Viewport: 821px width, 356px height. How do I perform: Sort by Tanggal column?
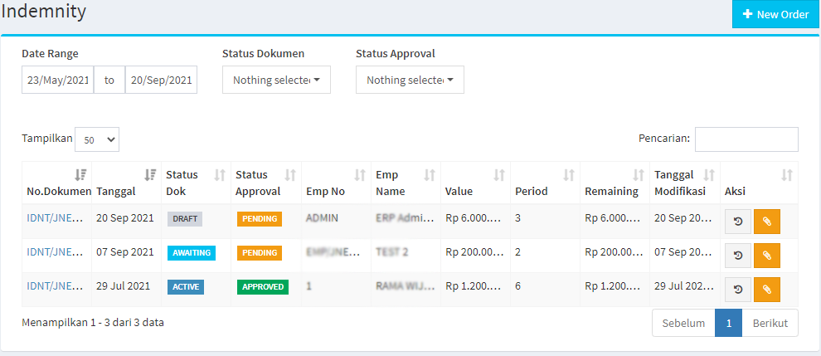tap(126, 183)
